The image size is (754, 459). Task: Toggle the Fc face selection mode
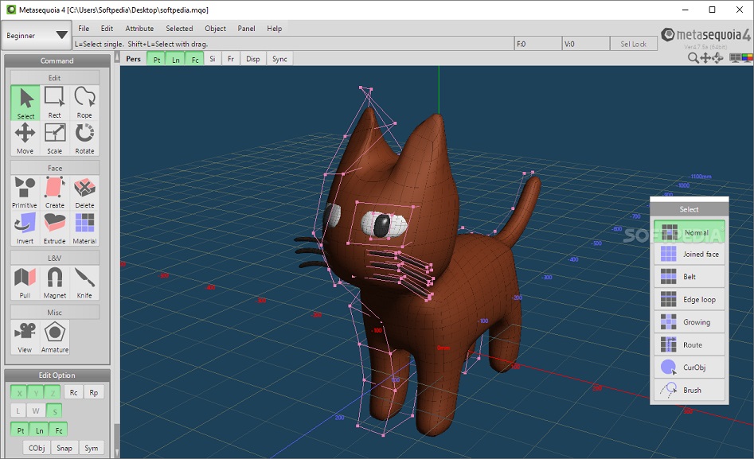[193, 58]
